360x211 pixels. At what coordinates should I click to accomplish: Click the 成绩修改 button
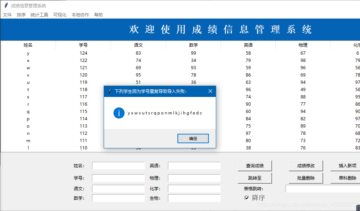(306, 165)
